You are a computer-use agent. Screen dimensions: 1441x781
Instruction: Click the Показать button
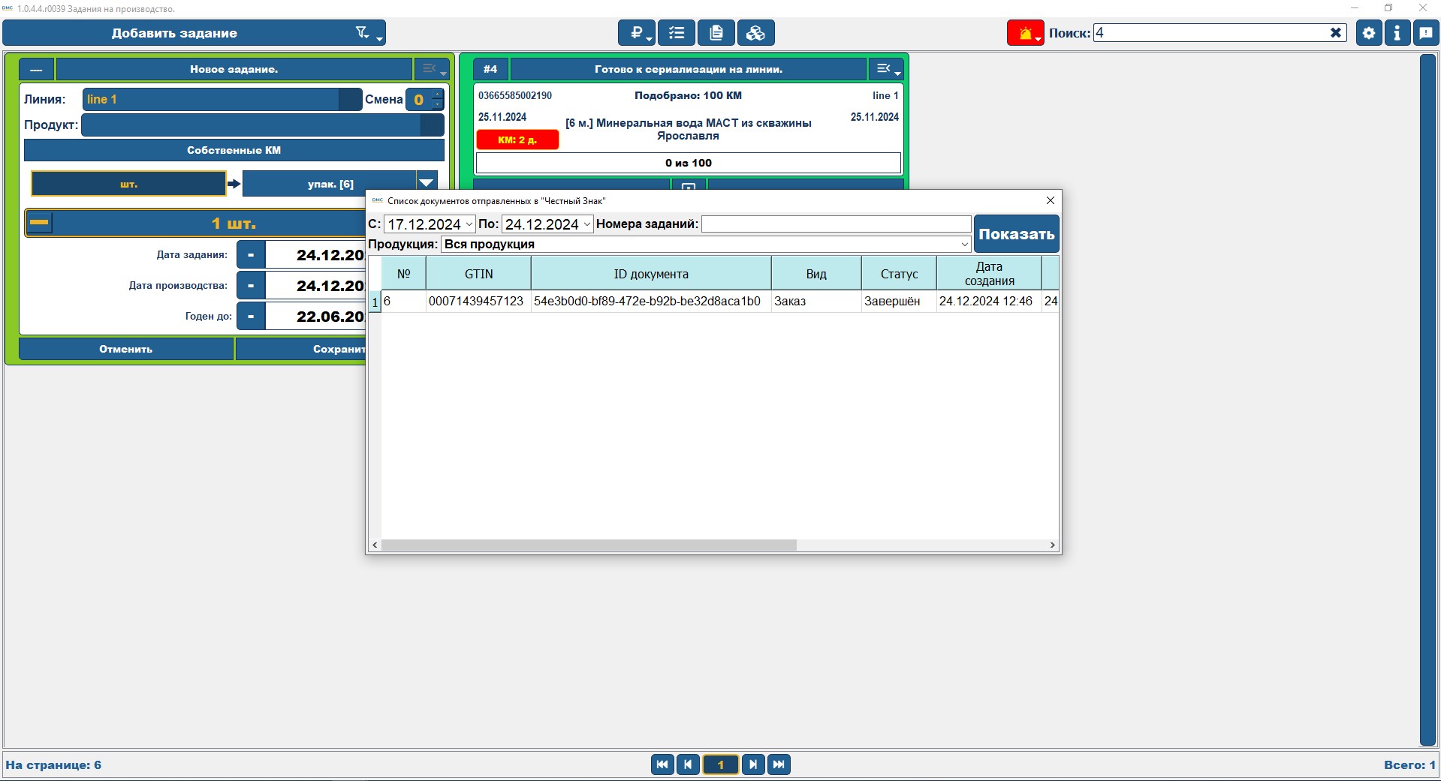point(1017,234)
